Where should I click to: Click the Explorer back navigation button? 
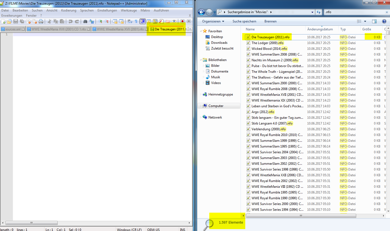[201, 12]
